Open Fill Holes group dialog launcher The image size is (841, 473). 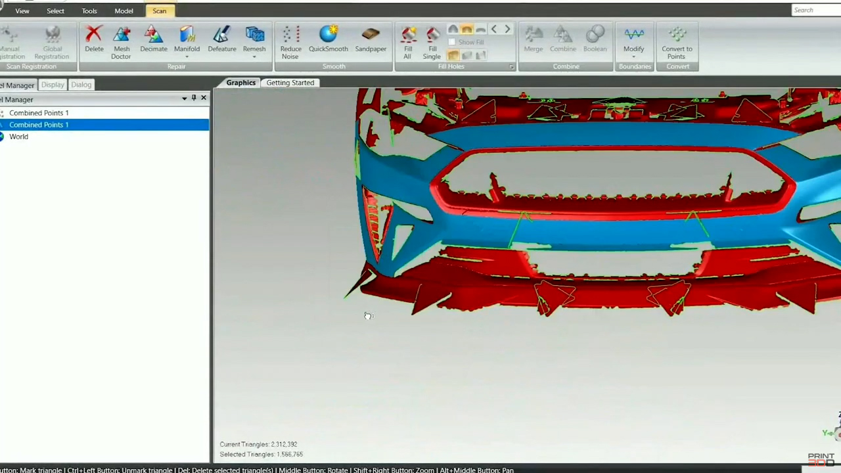511,67
